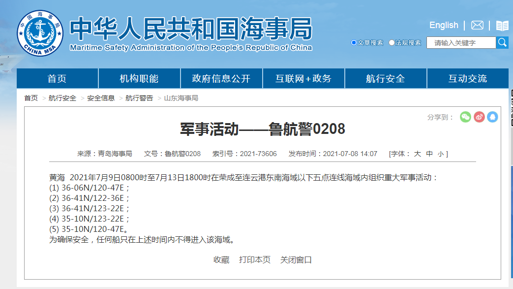The height and width of the screenshot is (289, 513).
Task: Focus the keyword search input field
Action: click(x=461, y=43)
